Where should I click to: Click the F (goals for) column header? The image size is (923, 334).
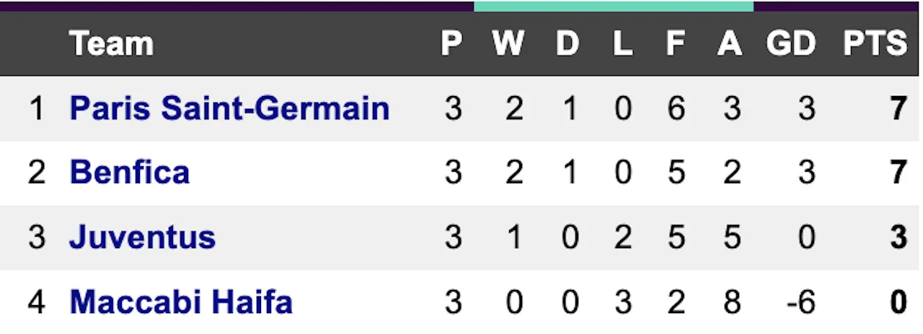pos(675,44)
